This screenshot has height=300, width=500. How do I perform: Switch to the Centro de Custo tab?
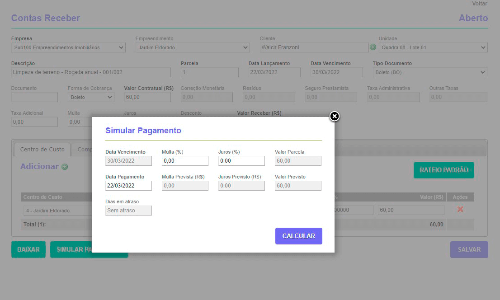pyautogui.click(x=42, y=149)
